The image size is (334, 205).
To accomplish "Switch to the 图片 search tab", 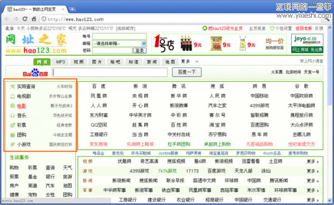I will click(97, 62).
